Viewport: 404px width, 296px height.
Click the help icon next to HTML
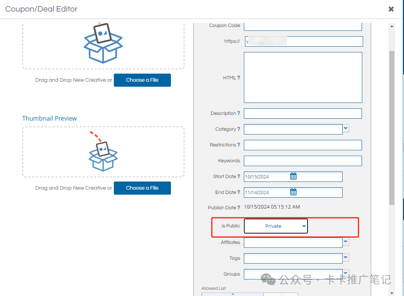pos(238,78)
